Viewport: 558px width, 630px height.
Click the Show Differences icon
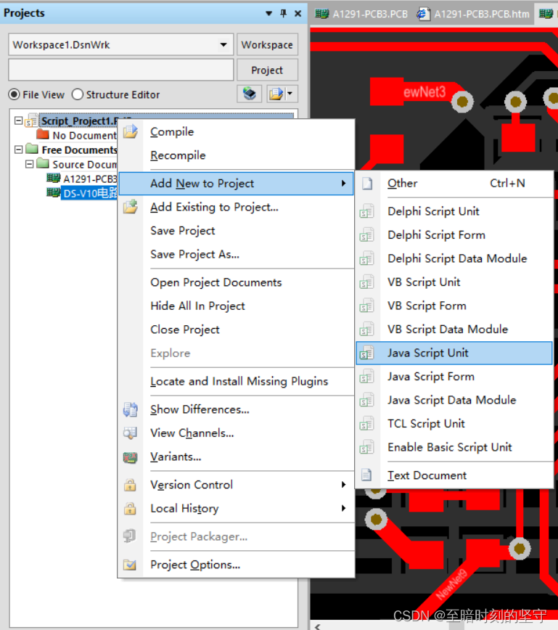130,409
